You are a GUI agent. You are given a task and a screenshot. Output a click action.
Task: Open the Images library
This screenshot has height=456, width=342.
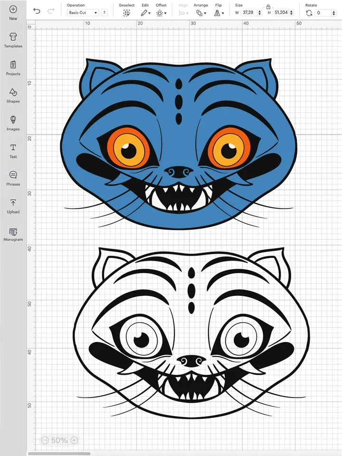13,123
